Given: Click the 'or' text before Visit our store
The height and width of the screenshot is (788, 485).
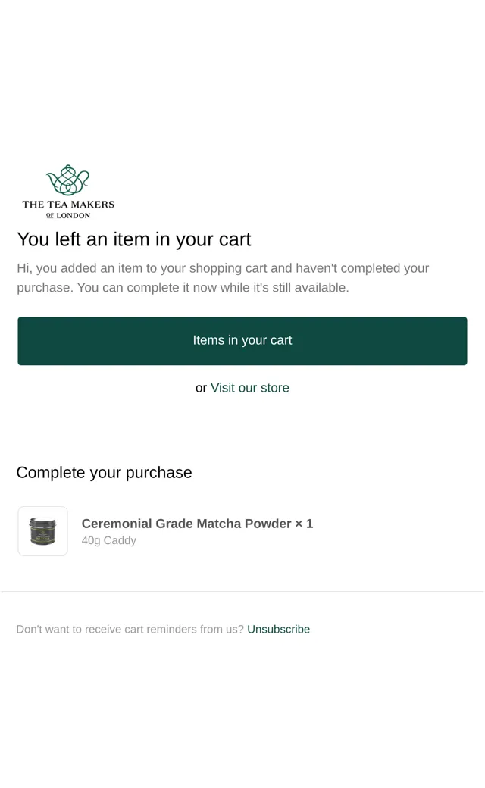Looking at the screenshot, I should tap(201, 388).
